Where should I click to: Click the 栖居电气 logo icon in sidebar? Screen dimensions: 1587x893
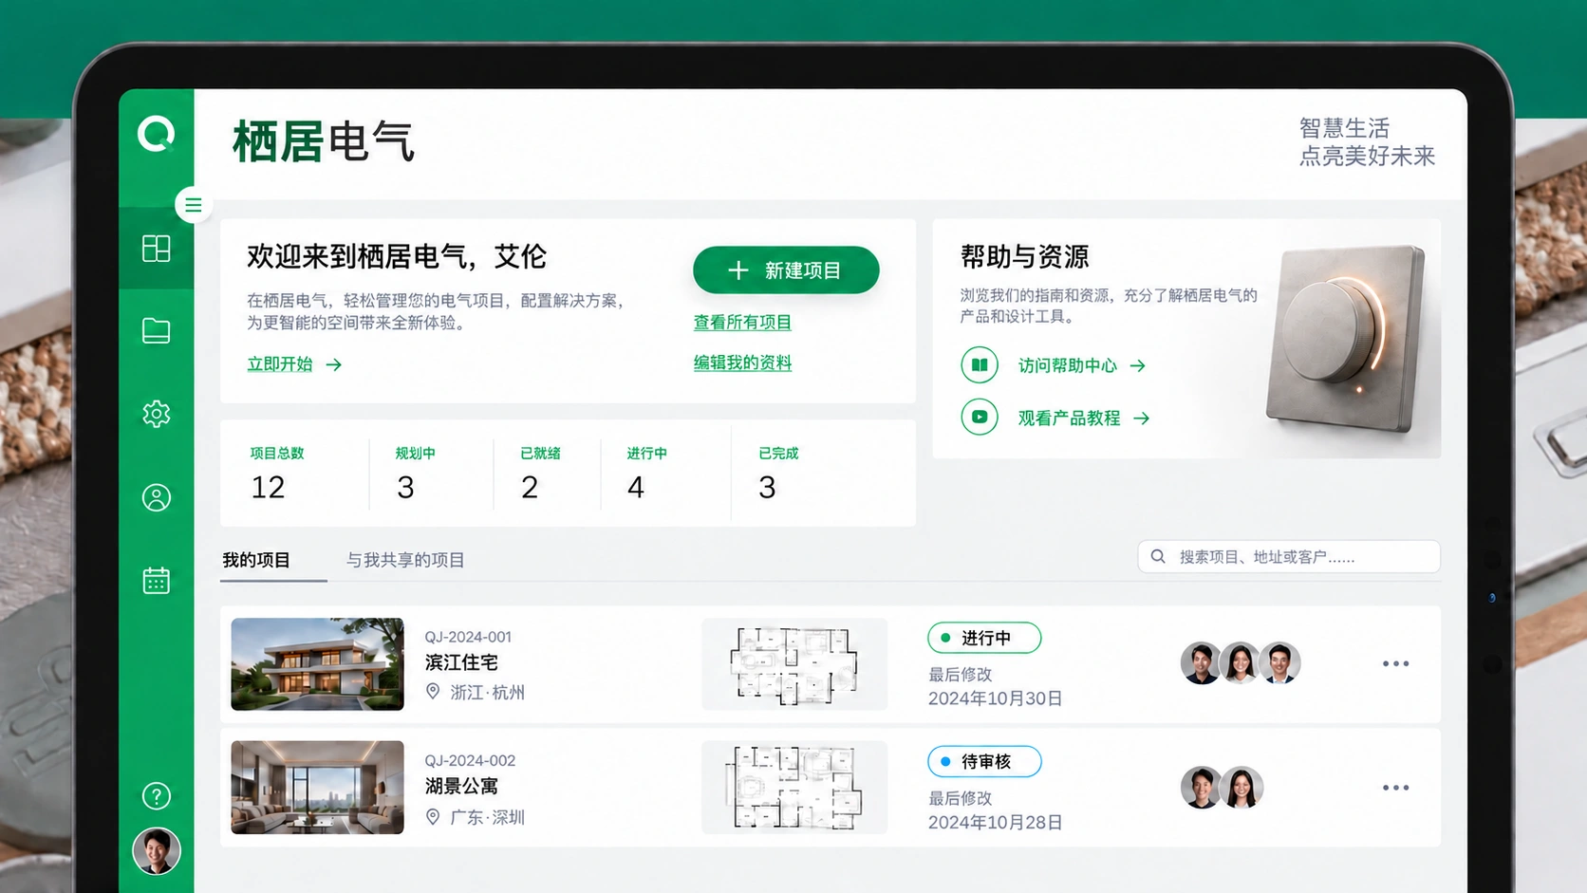156,134
